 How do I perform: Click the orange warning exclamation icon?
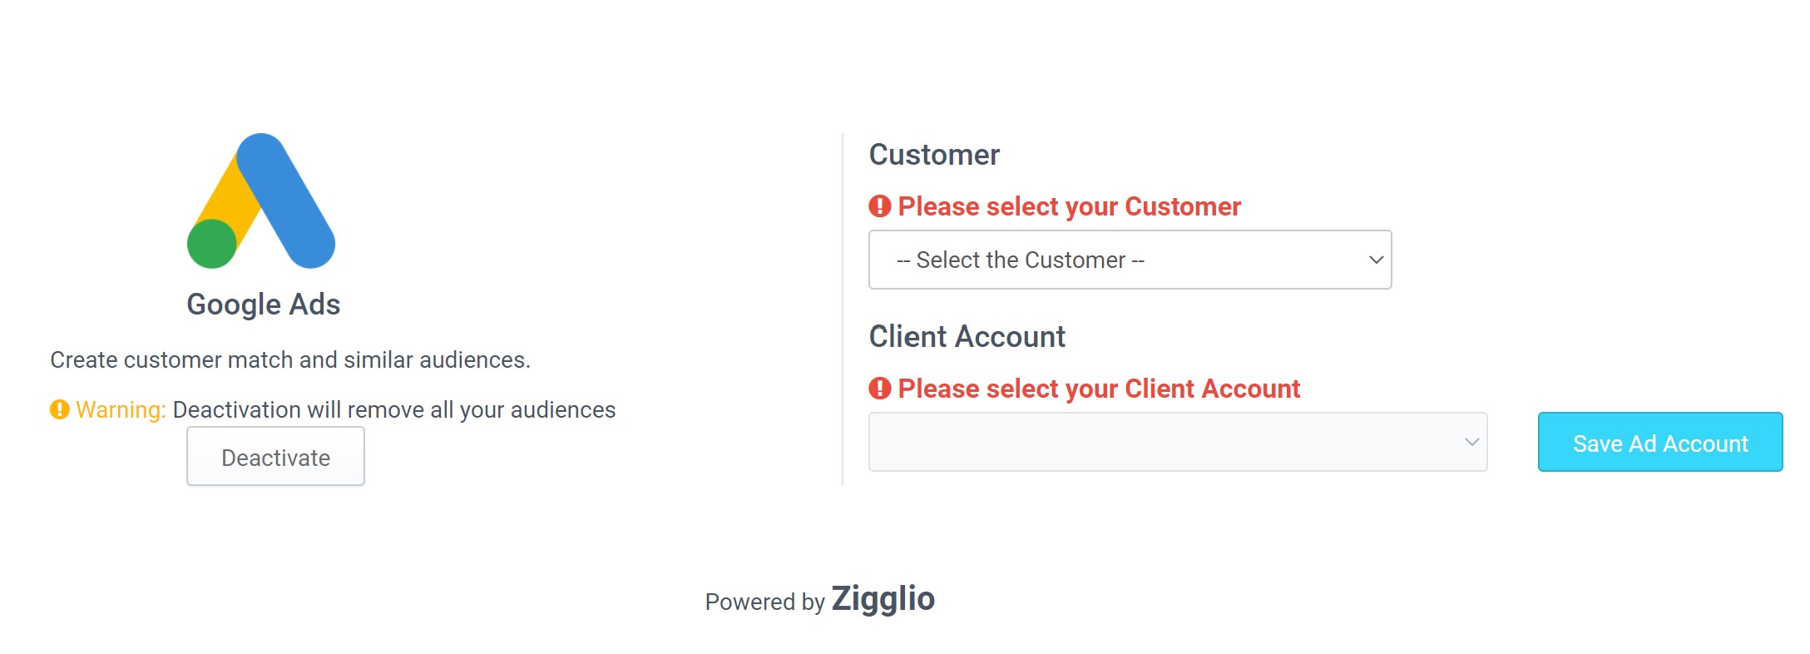(x=59, y=409)
